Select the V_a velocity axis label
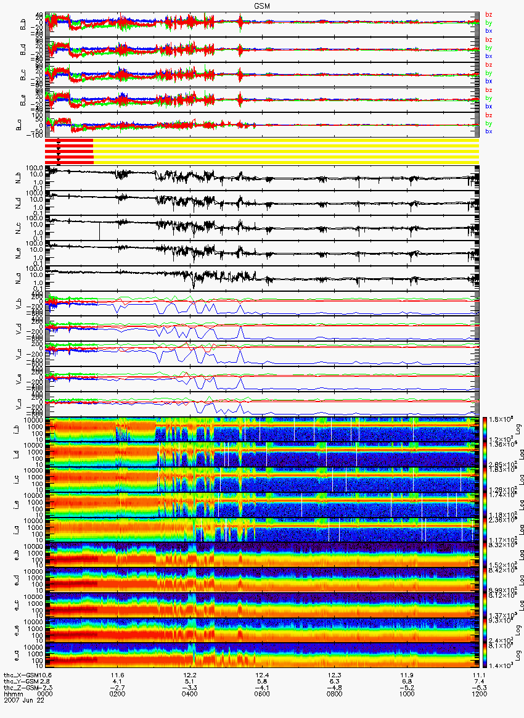524x718 pixels. coord(18,405)
